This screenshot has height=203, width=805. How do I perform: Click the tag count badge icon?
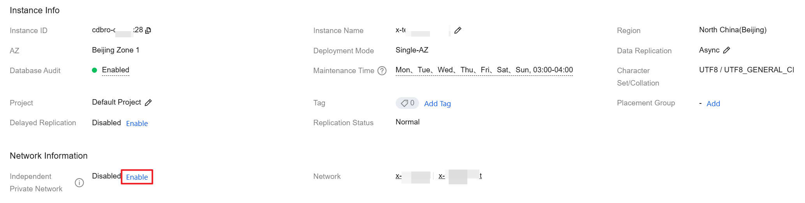407,103
